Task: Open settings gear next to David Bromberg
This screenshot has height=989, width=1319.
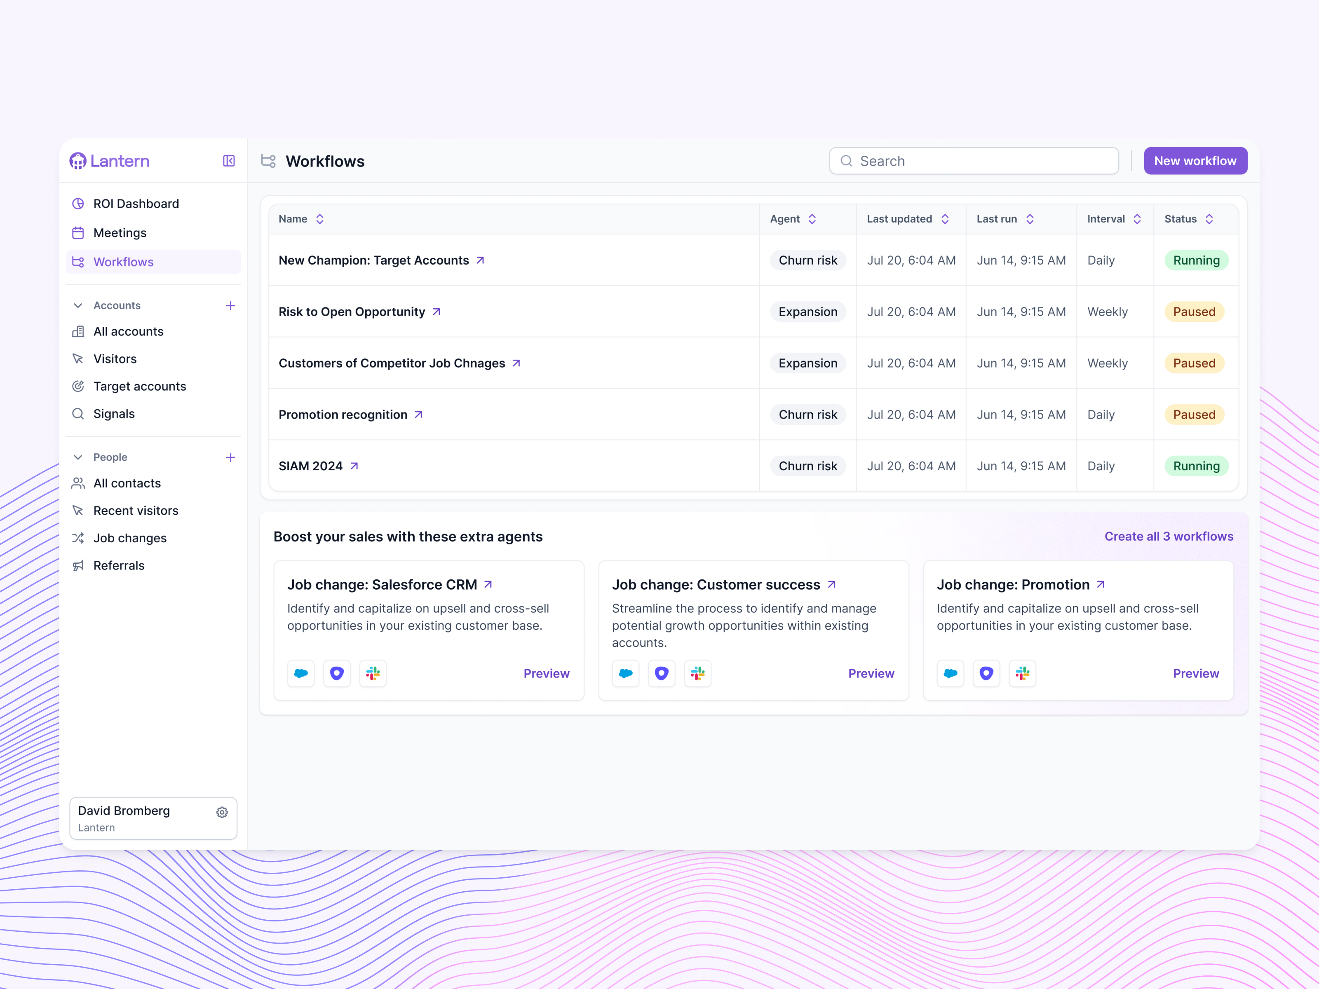Action: point(222,812)
